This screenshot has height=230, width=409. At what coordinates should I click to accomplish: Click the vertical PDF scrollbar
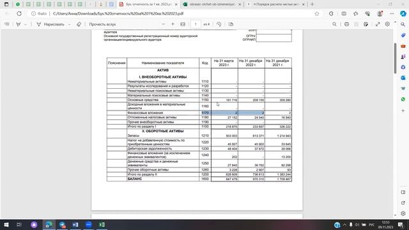click(x=395, y=58)
